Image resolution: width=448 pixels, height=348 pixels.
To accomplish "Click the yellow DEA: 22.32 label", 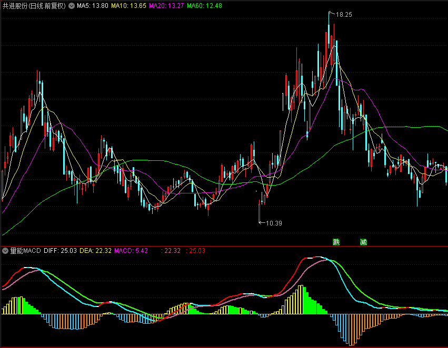I will click(x=95, y=251).
